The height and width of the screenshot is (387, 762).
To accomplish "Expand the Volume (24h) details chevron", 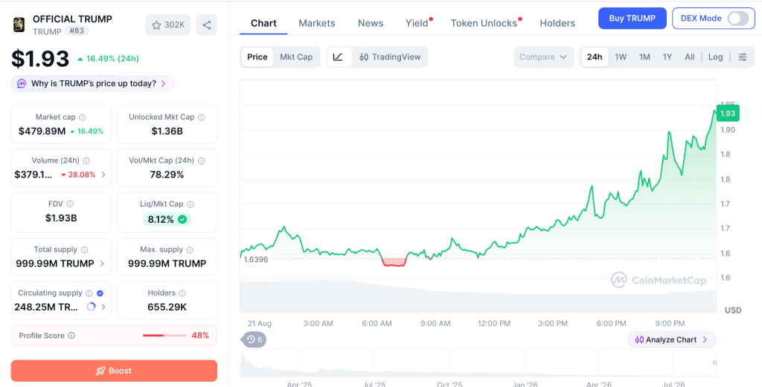I will [x=103, y=175].
